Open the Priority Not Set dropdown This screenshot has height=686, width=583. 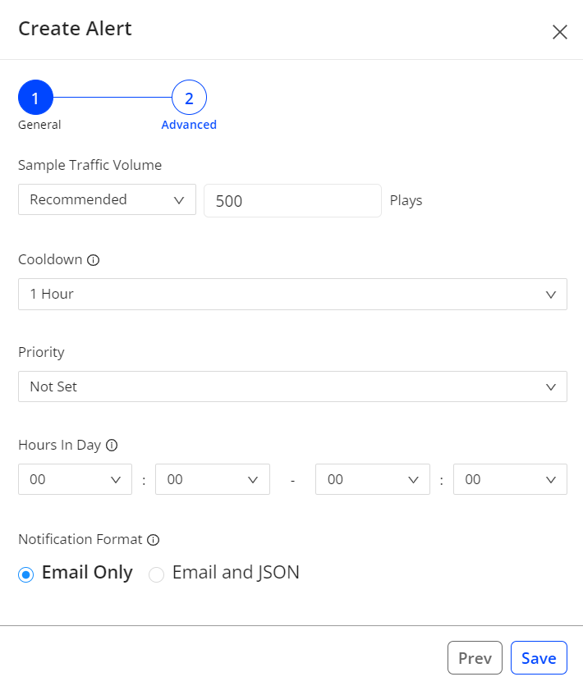click(x=292, y=386)
